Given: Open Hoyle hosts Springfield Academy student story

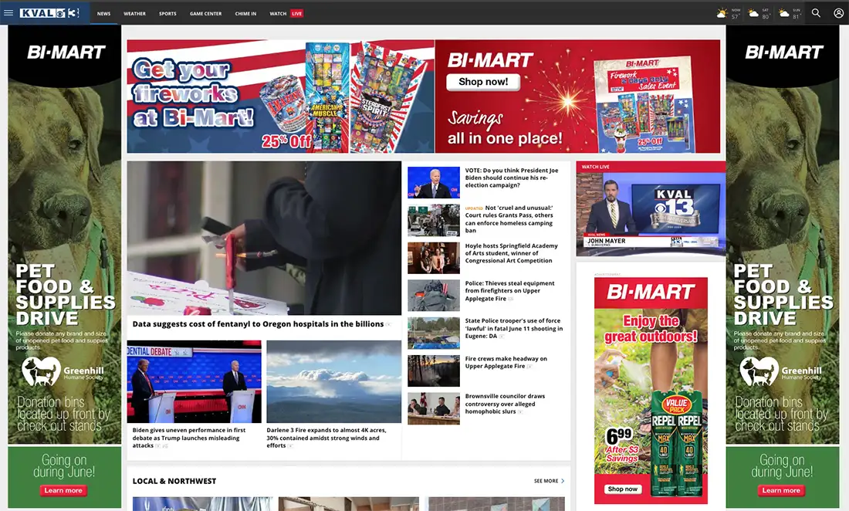Looking at the screenshot, I should 511,252.
